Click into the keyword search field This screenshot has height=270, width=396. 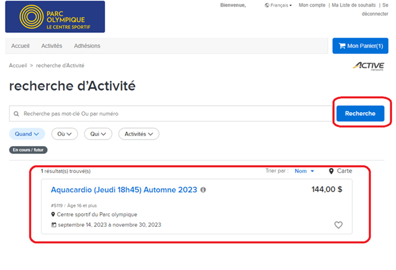[x=174, y=113]
